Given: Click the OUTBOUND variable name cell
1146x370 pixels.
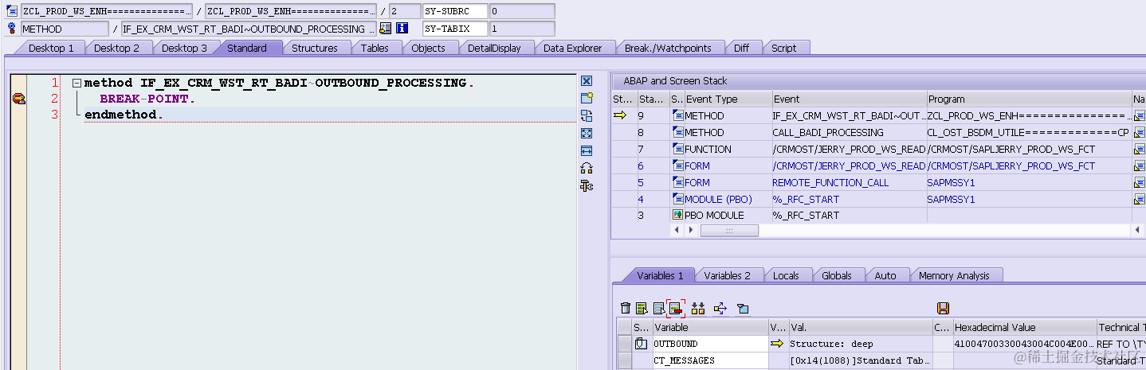Looking at the screenshot, I should [710, 344].
